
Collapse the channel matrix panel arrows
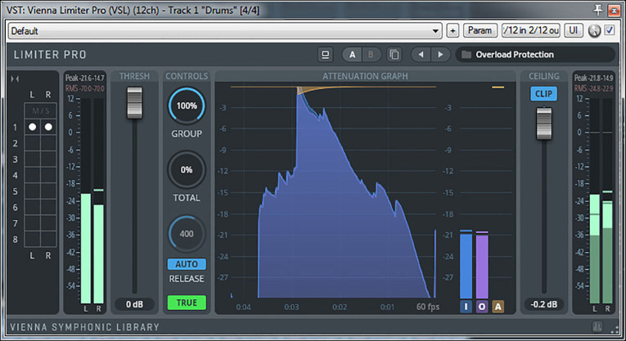(16, 79)
